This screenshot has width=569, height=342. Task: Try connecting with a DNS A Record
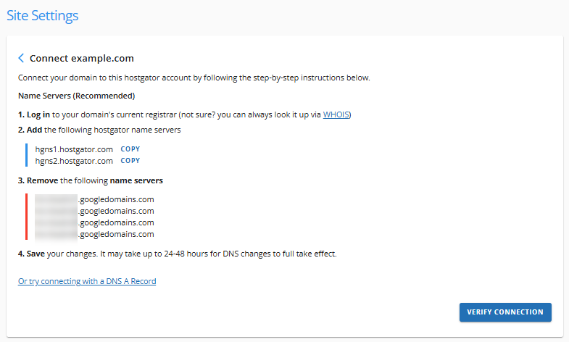87,281
